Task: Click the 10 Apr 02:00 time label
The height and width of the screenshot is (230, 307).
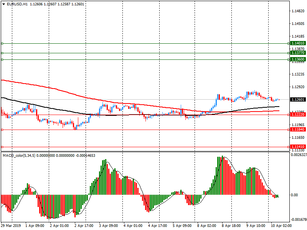Action: pyautogui.click(x=281, y=226)
